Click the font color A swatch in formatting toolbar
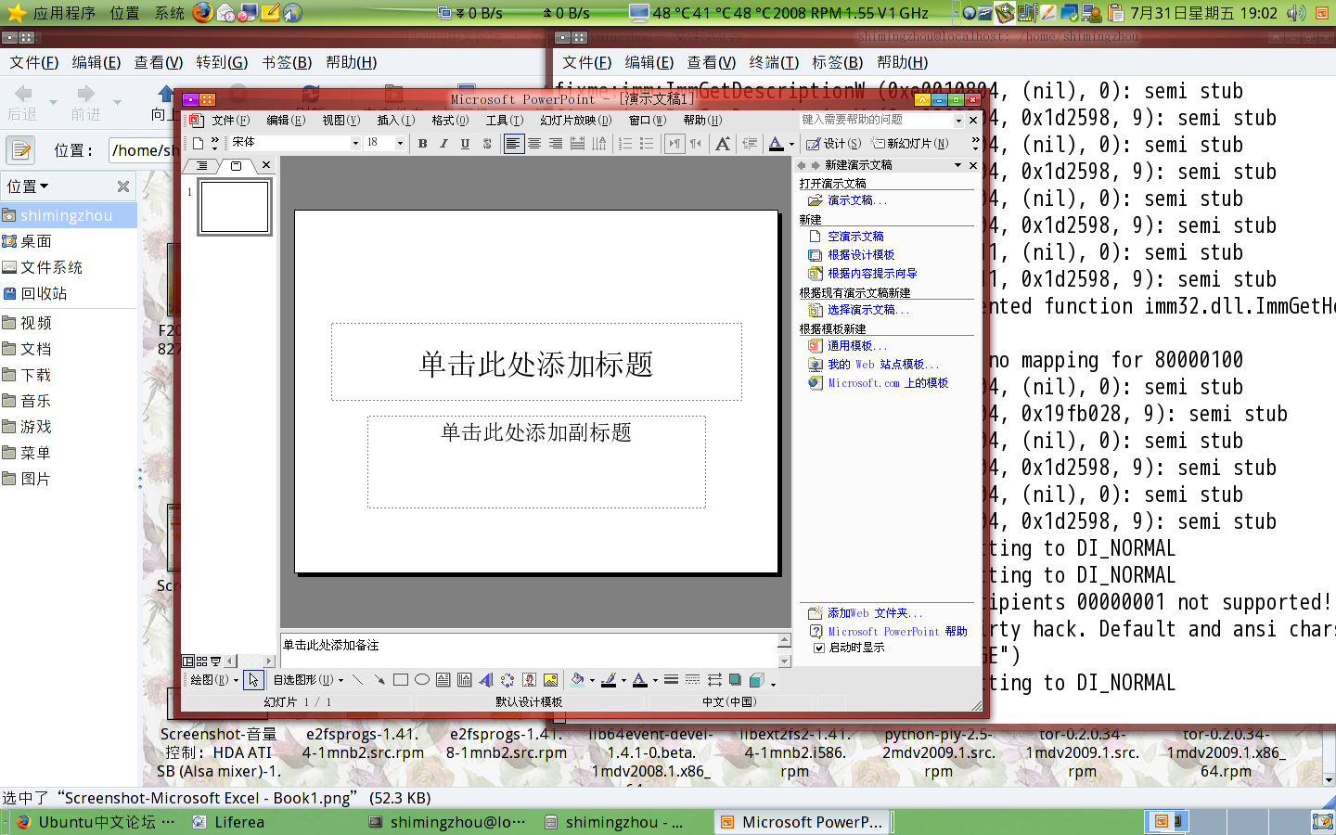 click(x=777, y=143)
